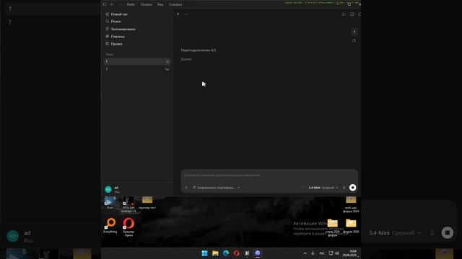
Task: Click the Everything desktop shortcut
Action: [x=110, y=225]
